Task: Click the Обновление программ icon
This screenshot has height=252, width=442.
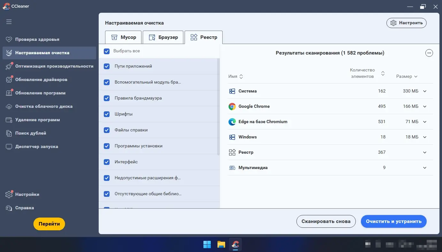Action: [x=9, y=93]
